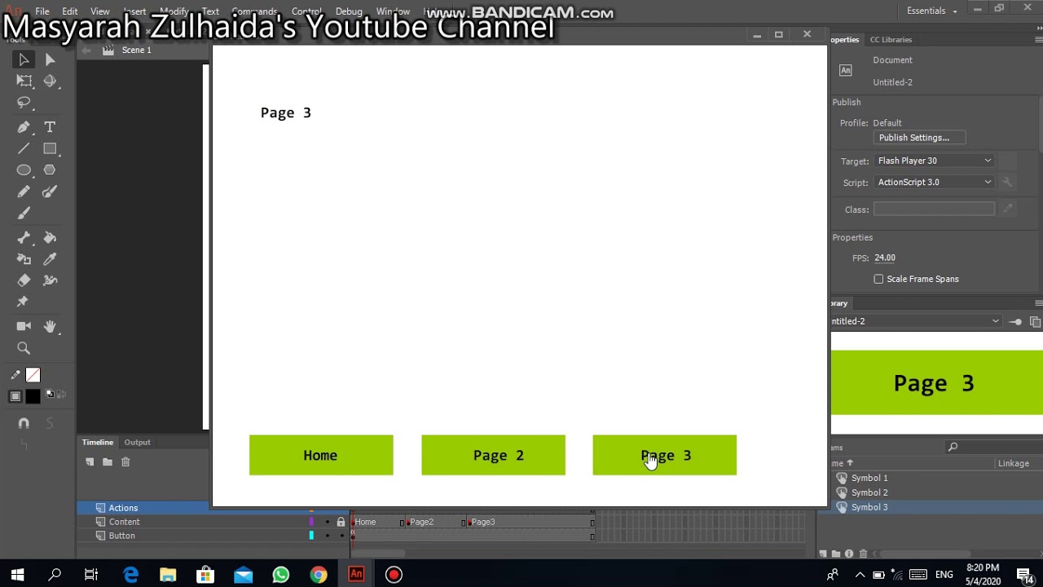Select the Subselection tool

coord(50,60)
